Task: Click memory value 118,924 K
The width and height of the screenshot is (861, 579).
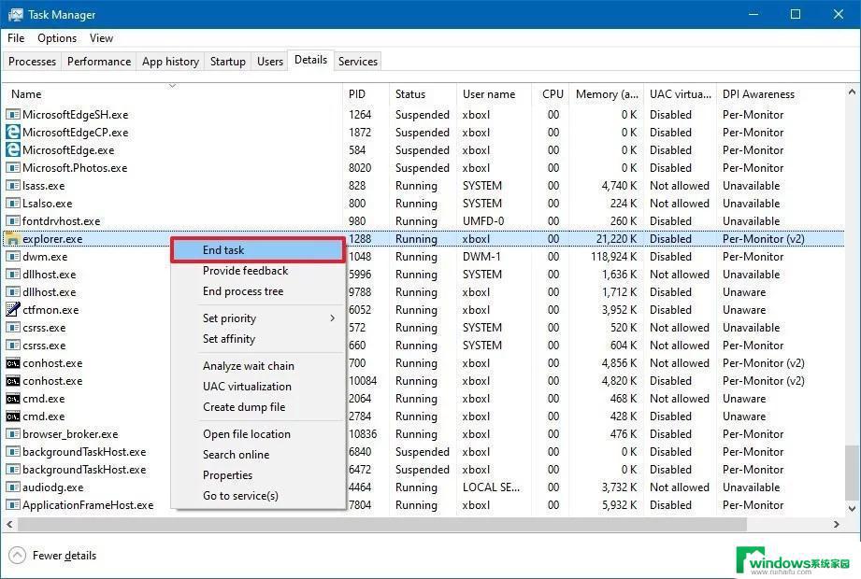Action: click(613, 257)
